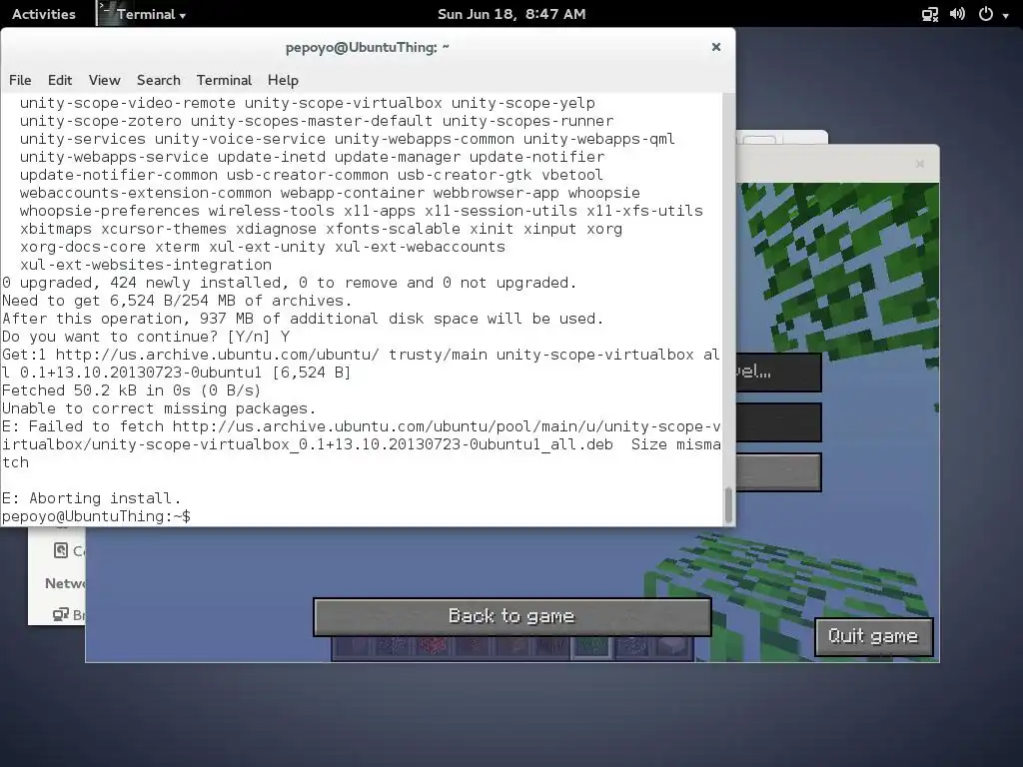Open the terminal Search menu

point(159,80)
